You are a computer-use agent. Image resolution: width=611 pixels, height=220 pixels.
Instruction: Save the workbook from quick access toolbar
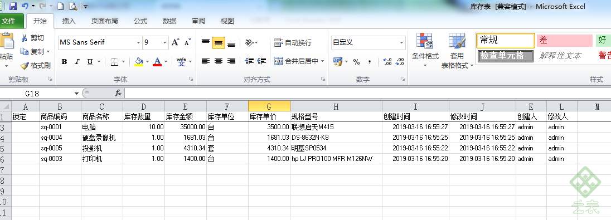12,6
